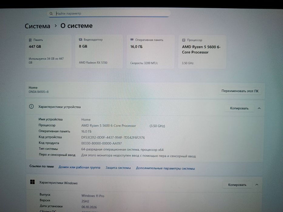Click the info icon at 'Характеристики устройства'

point(32,107)
